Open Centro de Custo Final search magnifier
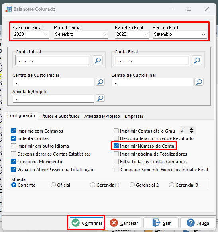The image size is (218, 232). point(199,82)
